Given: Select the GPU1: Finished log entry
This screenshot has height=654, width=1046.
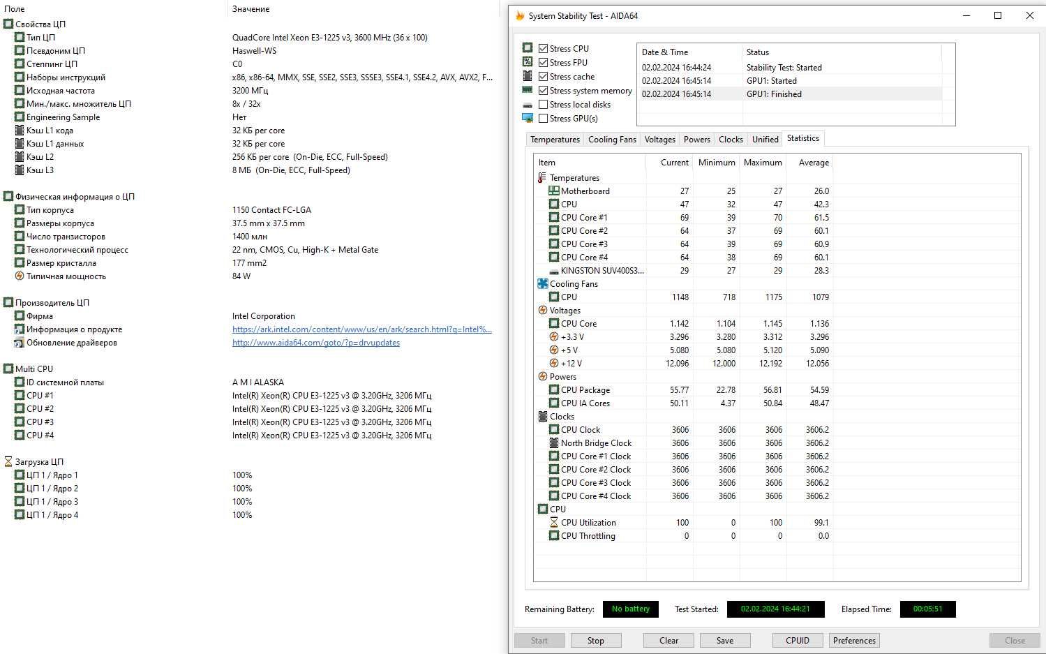Looking at the screenshot, I should (x=791, y=94).
